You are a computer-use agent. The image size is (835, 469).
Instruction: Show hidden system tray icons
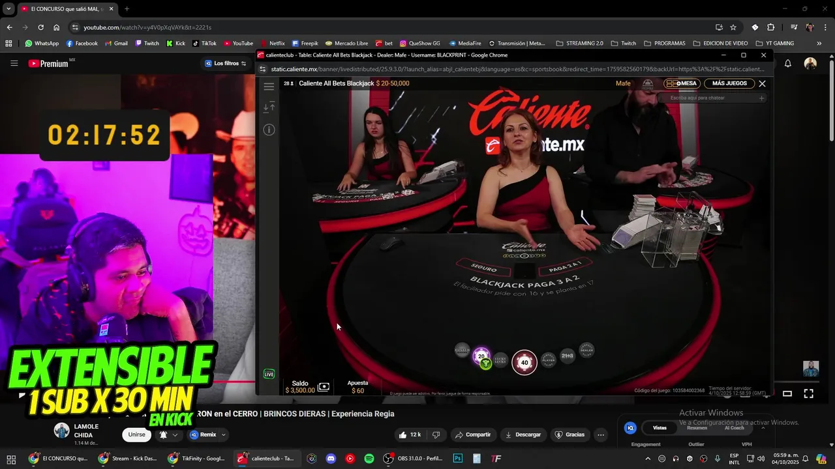[x=648, y=459]
